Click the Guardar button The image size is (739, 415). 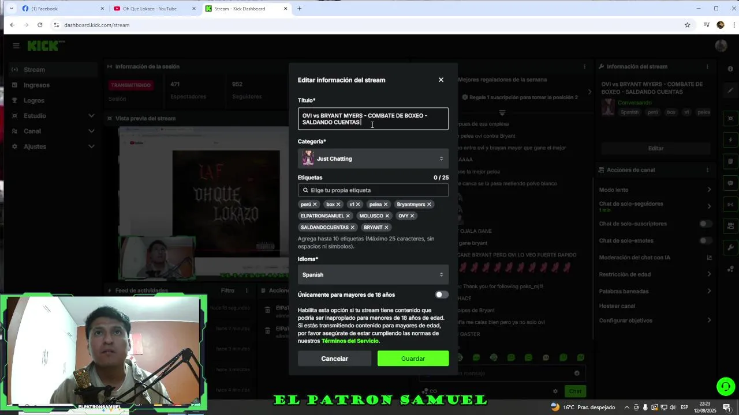click(x=413, y=359)
